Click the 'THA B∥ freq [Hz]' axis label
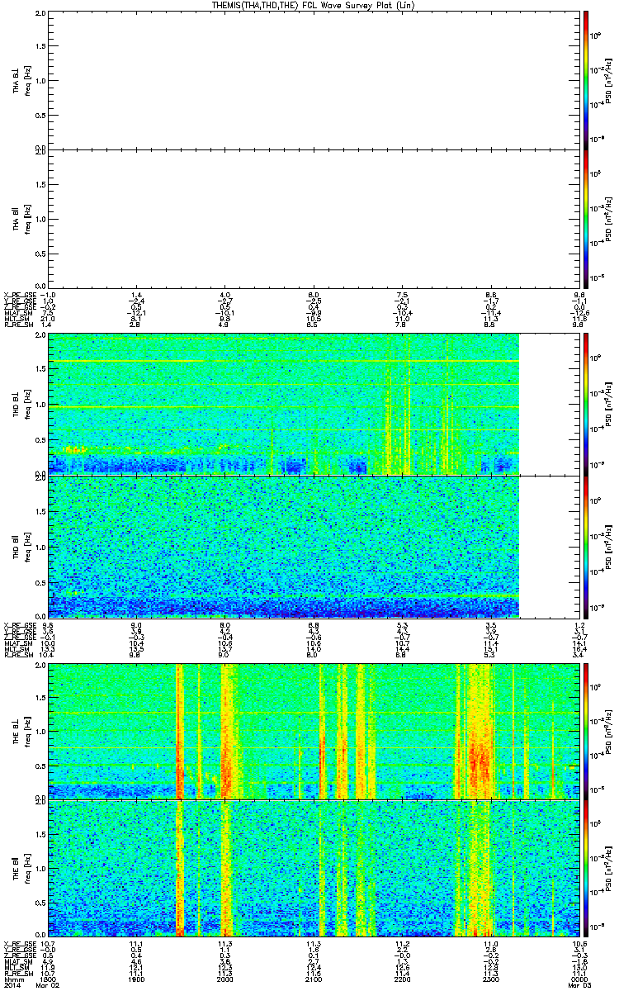Viewport: 619px width, 991px height. tap(21, 219)
